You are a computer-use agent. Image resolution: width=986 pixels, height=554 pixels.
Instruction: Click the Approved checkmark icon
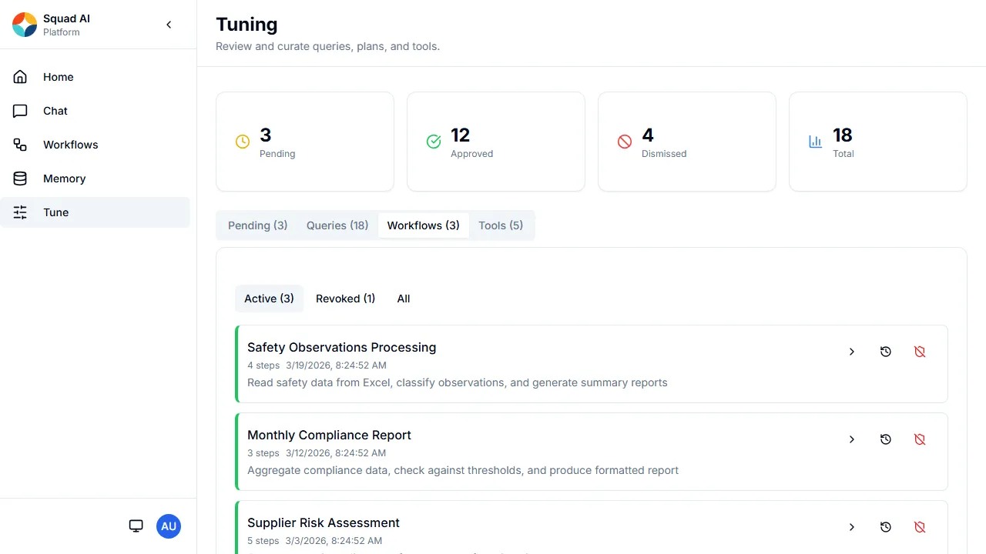point(434,142)
